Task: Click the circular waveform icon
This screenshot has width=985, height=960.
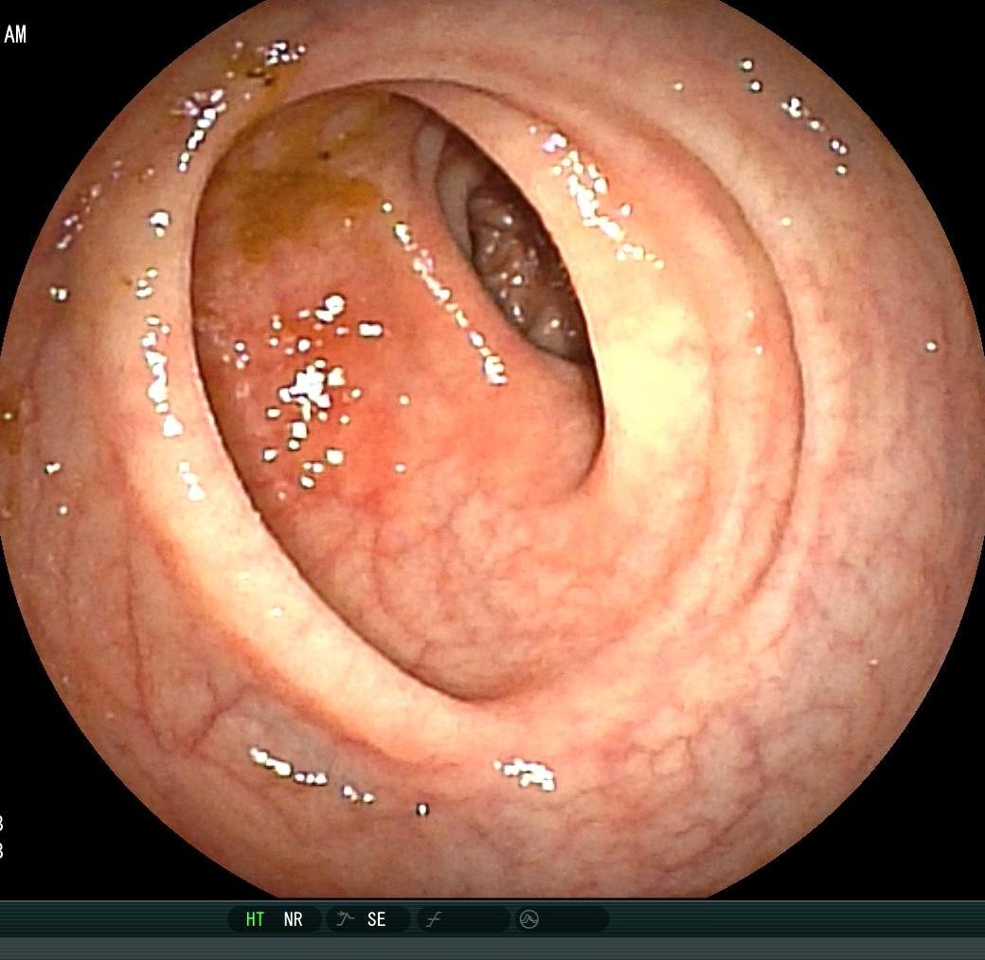Action: (x=528, y=919)
